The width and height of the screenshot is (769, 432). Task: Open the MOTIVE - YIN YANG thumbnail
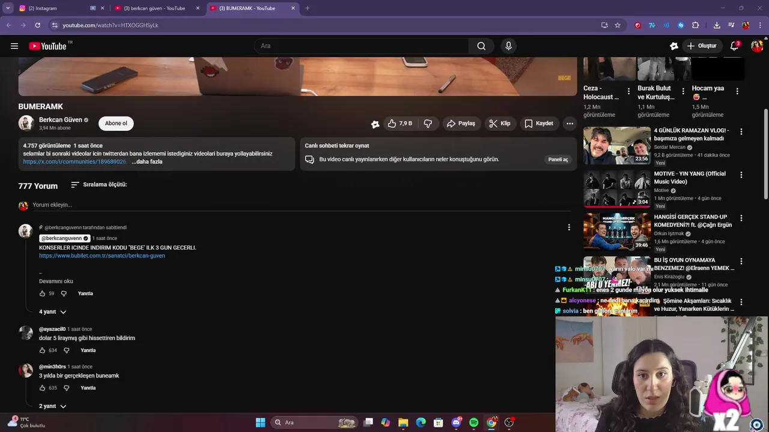click(x=617, y=189)
